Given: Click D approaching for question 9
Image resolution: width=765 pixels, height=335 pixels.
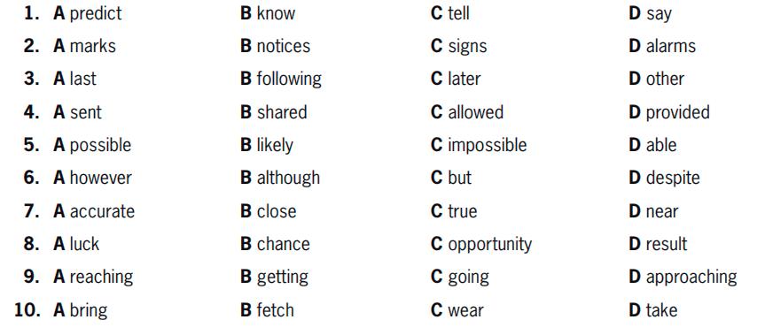Looking at the screenshot, I should [x=683, y=278].
